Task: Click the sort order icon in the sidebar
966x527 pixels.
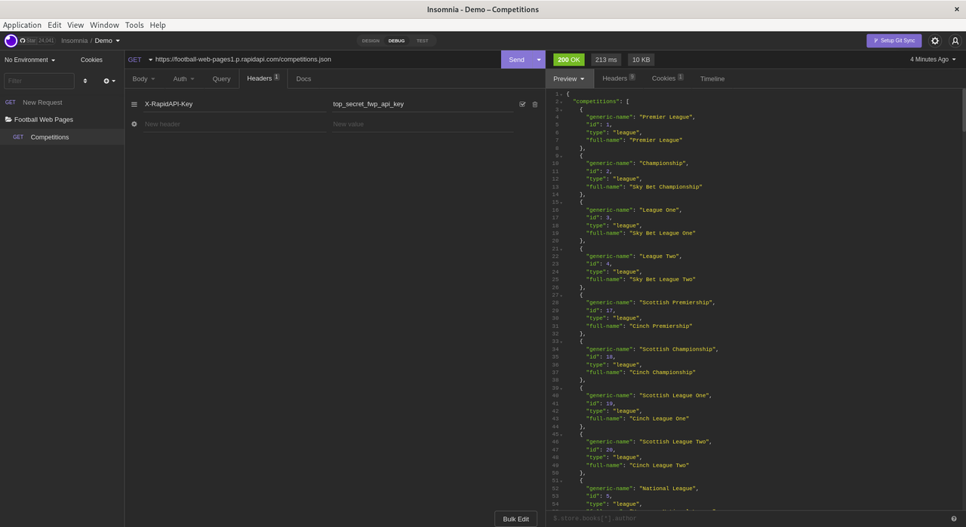Action: (85, 81)
